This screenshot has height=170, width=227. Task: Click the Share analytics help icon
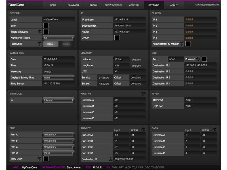(39, 31)
